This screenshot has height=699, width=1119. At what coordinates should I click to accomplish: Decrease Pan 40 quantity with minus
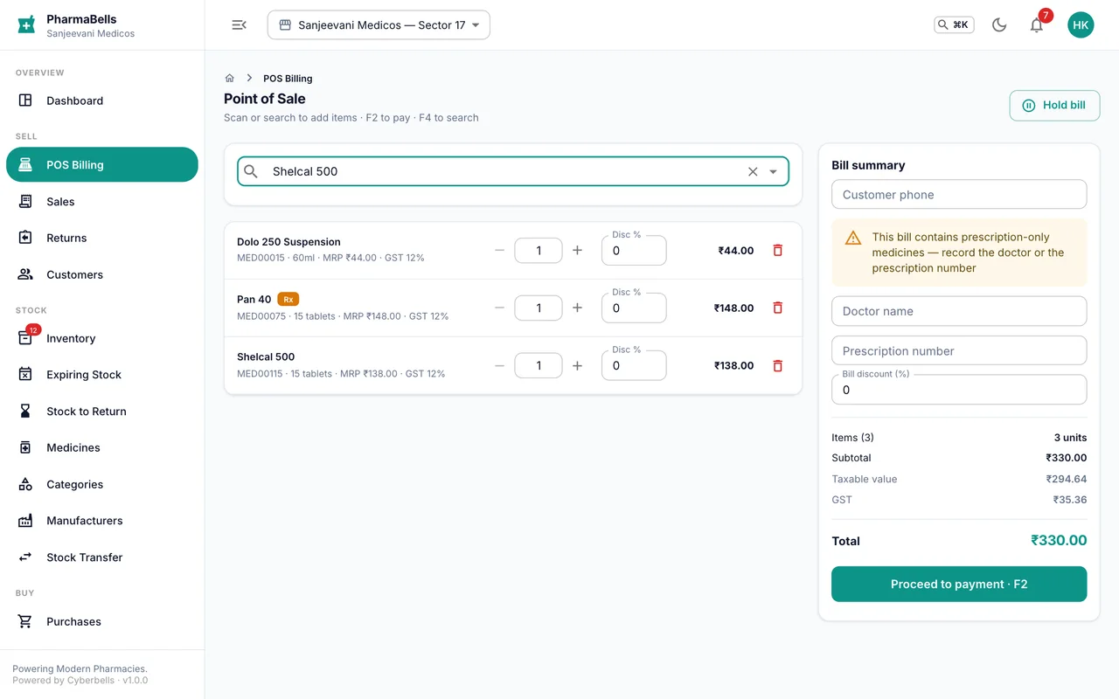[x=499, y=308]
